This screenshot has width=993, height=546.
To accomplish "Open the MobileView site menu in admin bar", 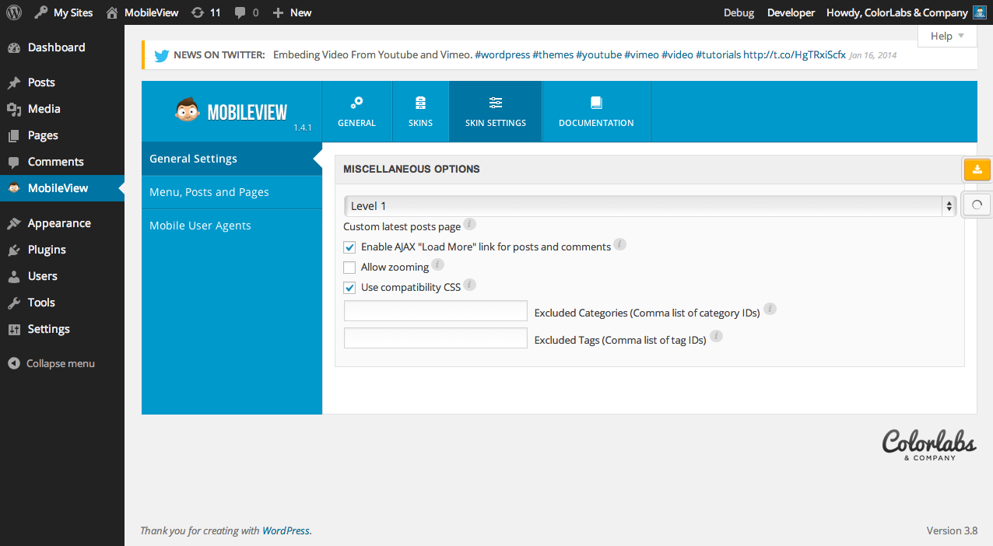I will point(142,12).
